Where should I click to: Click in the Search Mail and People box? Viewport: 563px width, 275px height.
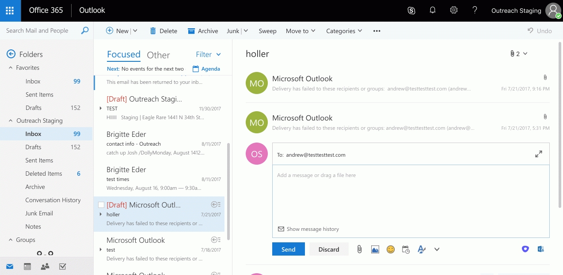point(40,30)
